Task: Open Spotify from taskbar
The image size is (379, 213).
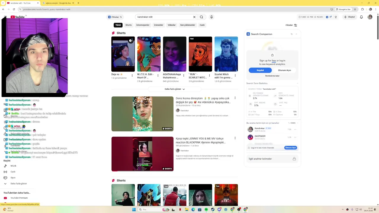Action: 206,209
